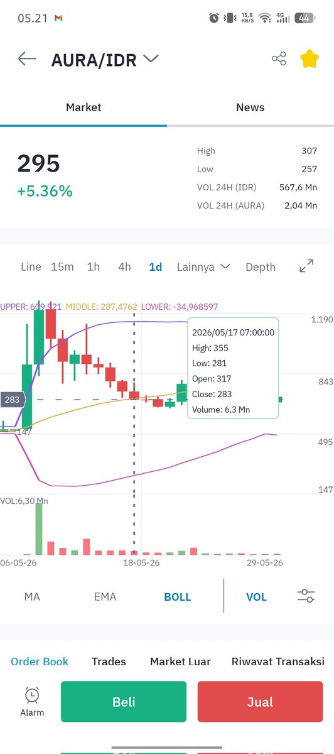The image size is (334, 754).
Task: Tap the VOL 24H (AURA) value 2,04 Mn
Action: click(301, 205)
